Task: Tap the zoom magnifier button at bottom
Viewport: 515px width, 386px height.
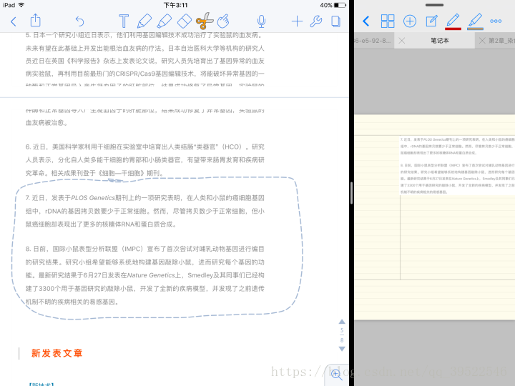Action: pyautogui.click(x=336, y=375)
